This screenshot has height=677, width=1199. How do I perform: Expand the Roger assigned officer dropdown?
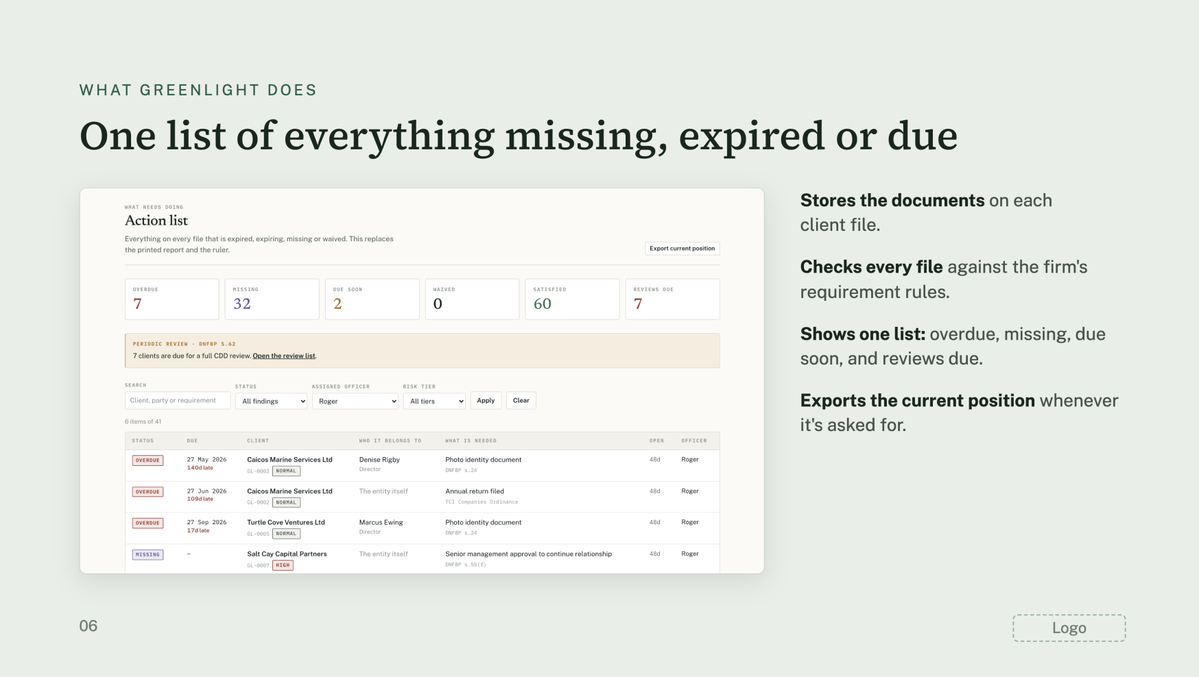click(x=355, y=402)
